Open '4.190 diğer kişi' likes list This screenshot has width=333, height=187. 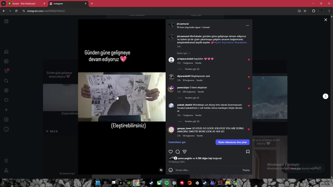[204, 158]
